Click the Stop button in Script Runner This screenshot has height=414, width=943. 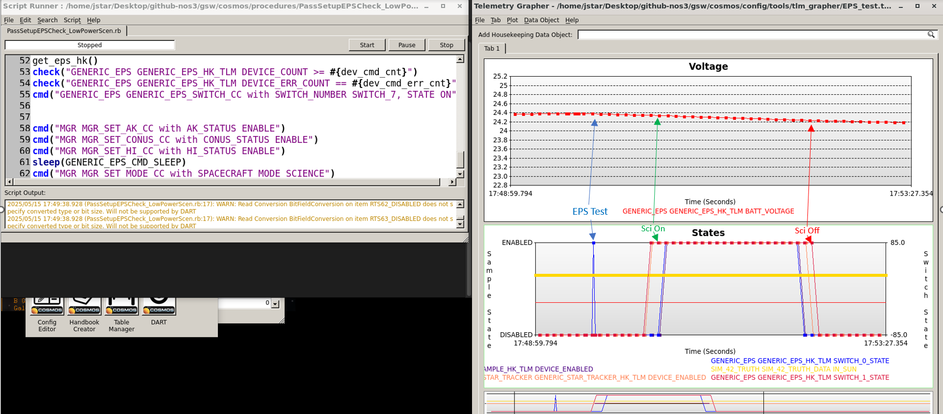[x=447, y=45]
